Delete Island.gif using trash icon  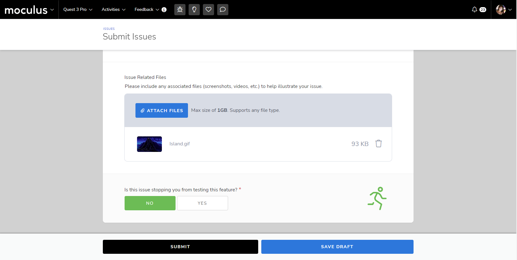[378, 144]
